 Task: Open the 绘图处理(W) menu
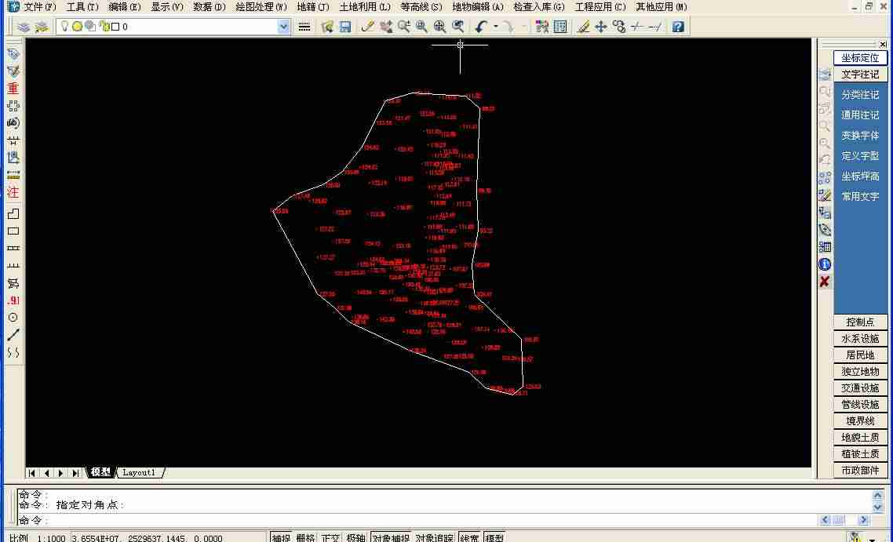pyautogui.click(x=261, y=7)
